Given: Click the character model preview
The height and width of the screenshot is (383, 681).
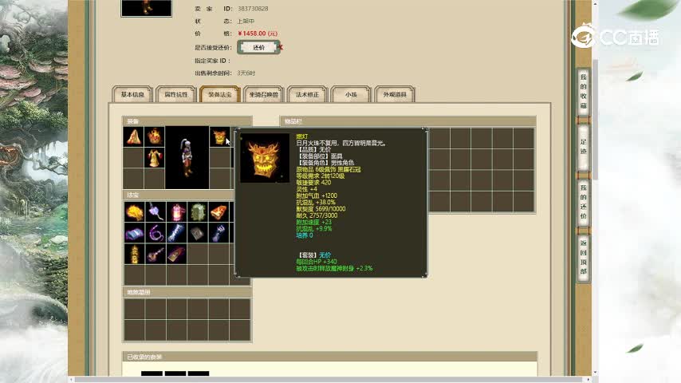Looking at the screenshot, I should tap(187, 157).
